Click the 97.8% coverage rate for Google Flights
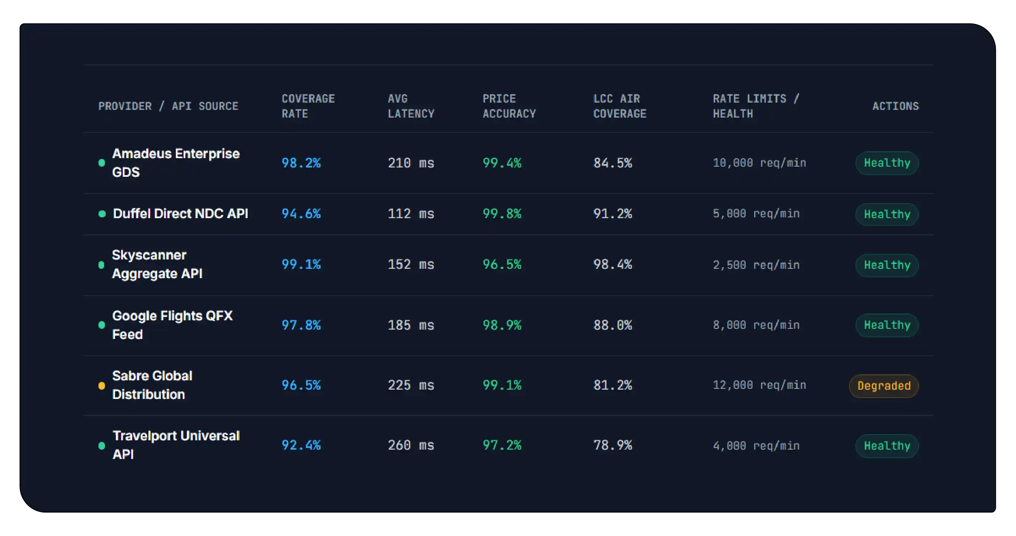The width and height of the screenshot is (1016, 536). [301, 325]
